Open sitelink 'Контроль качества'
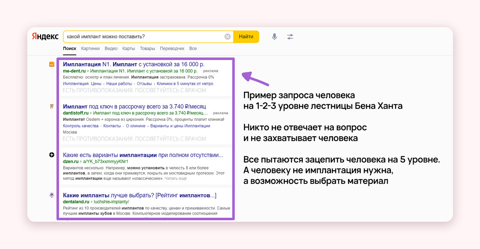Screen dimensions: 480x249 [x=81, y=126]
